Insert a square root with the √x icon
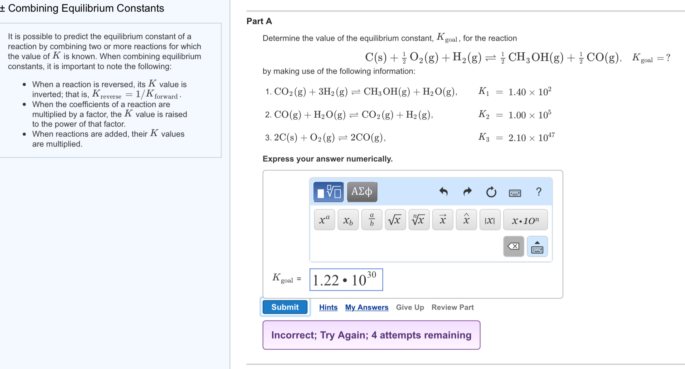 [395, 220]
